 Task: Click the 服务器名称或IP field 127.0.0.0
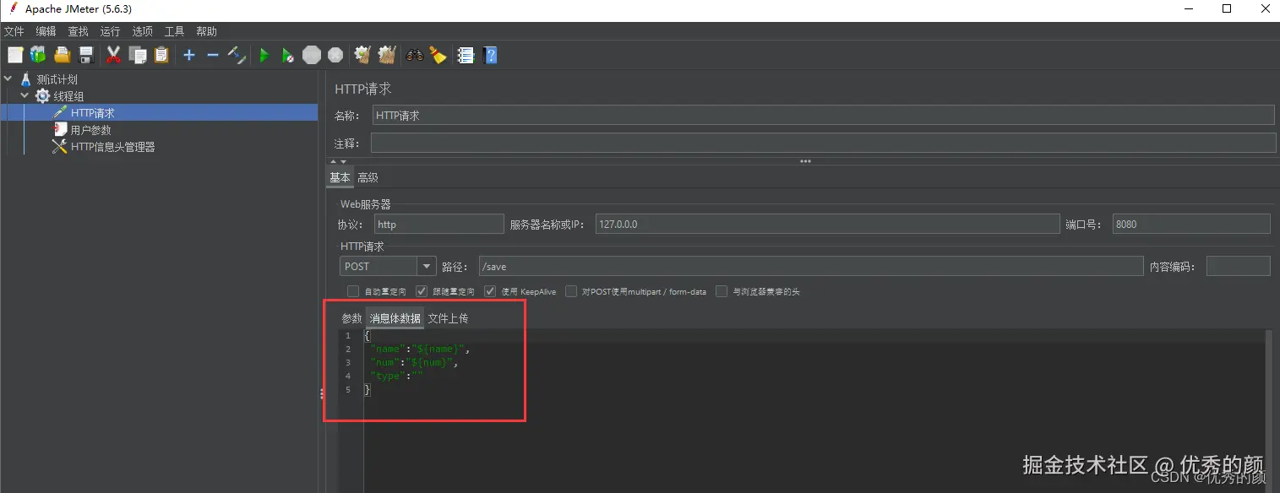click(827, 224)
